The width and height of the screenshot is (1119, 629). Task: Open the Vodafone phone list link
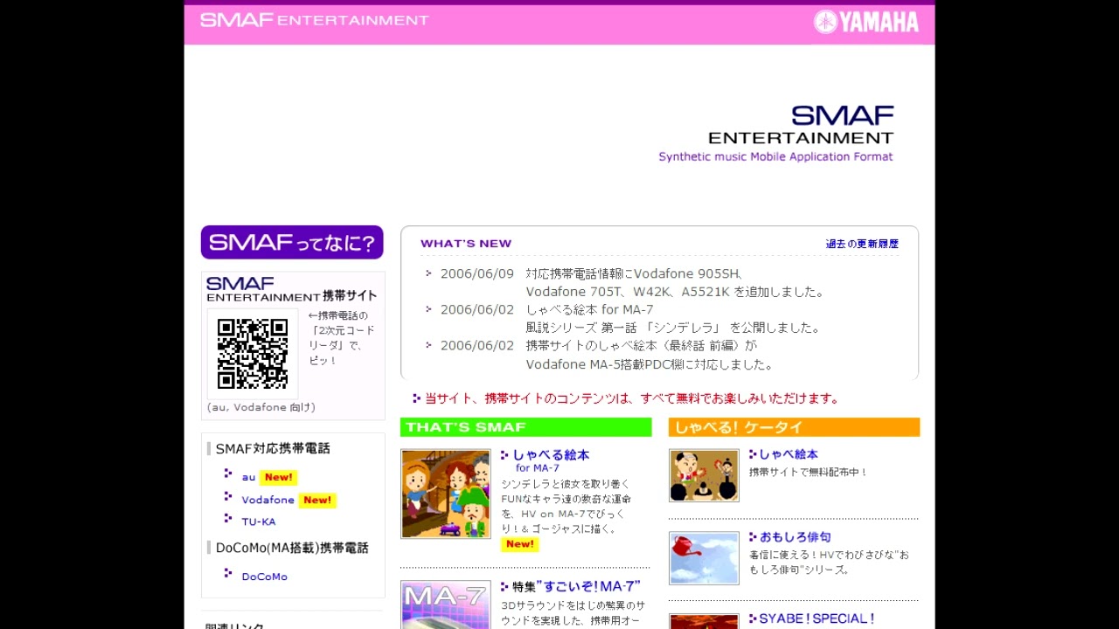point(268,500)
